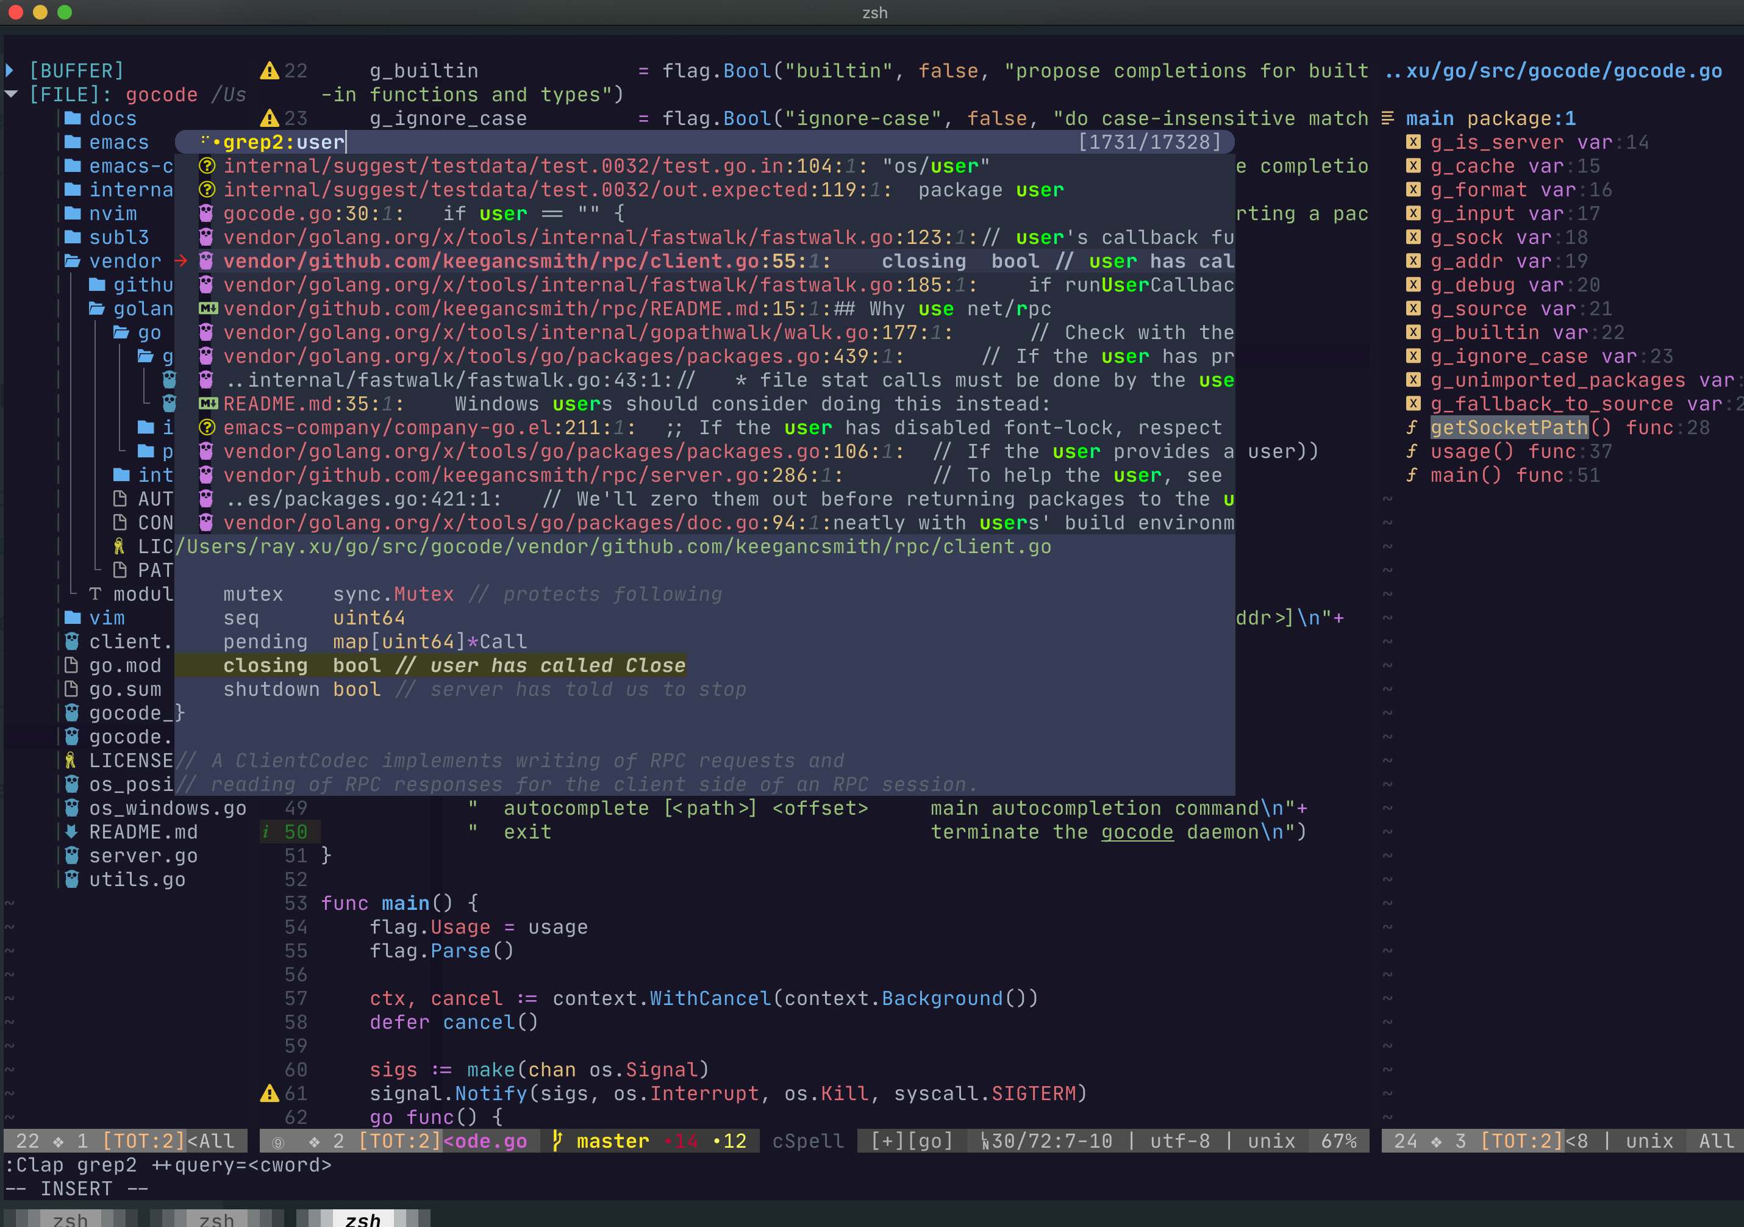The image size is (1744, 1227).
Task: Open gocode.go:30 grep result
Action: click(x=313, y=213)
